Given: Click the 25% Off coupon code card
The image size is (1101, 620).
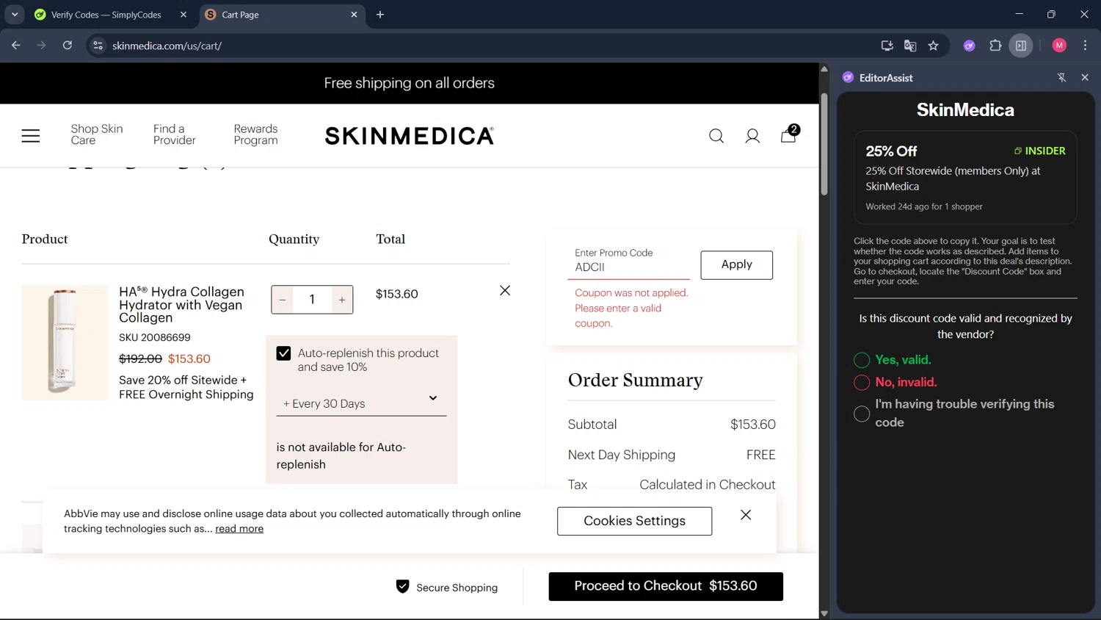Looking at the screenshot, I should click(x=965, y=178).
